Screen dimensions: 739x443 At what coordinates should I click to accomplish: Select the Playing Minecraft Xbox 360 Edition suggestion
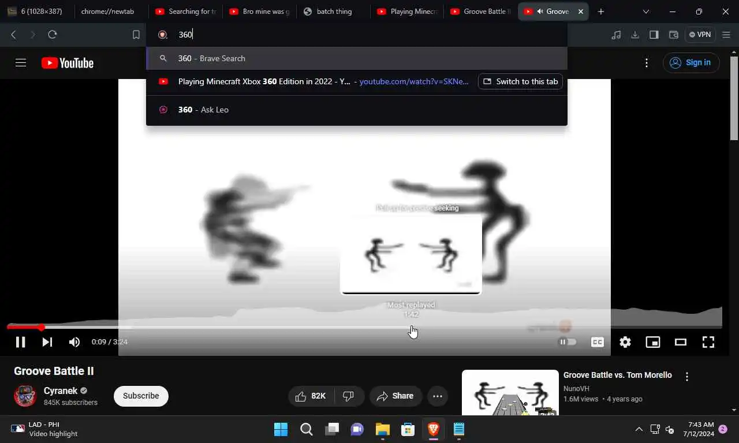click(x=311, y=81)
